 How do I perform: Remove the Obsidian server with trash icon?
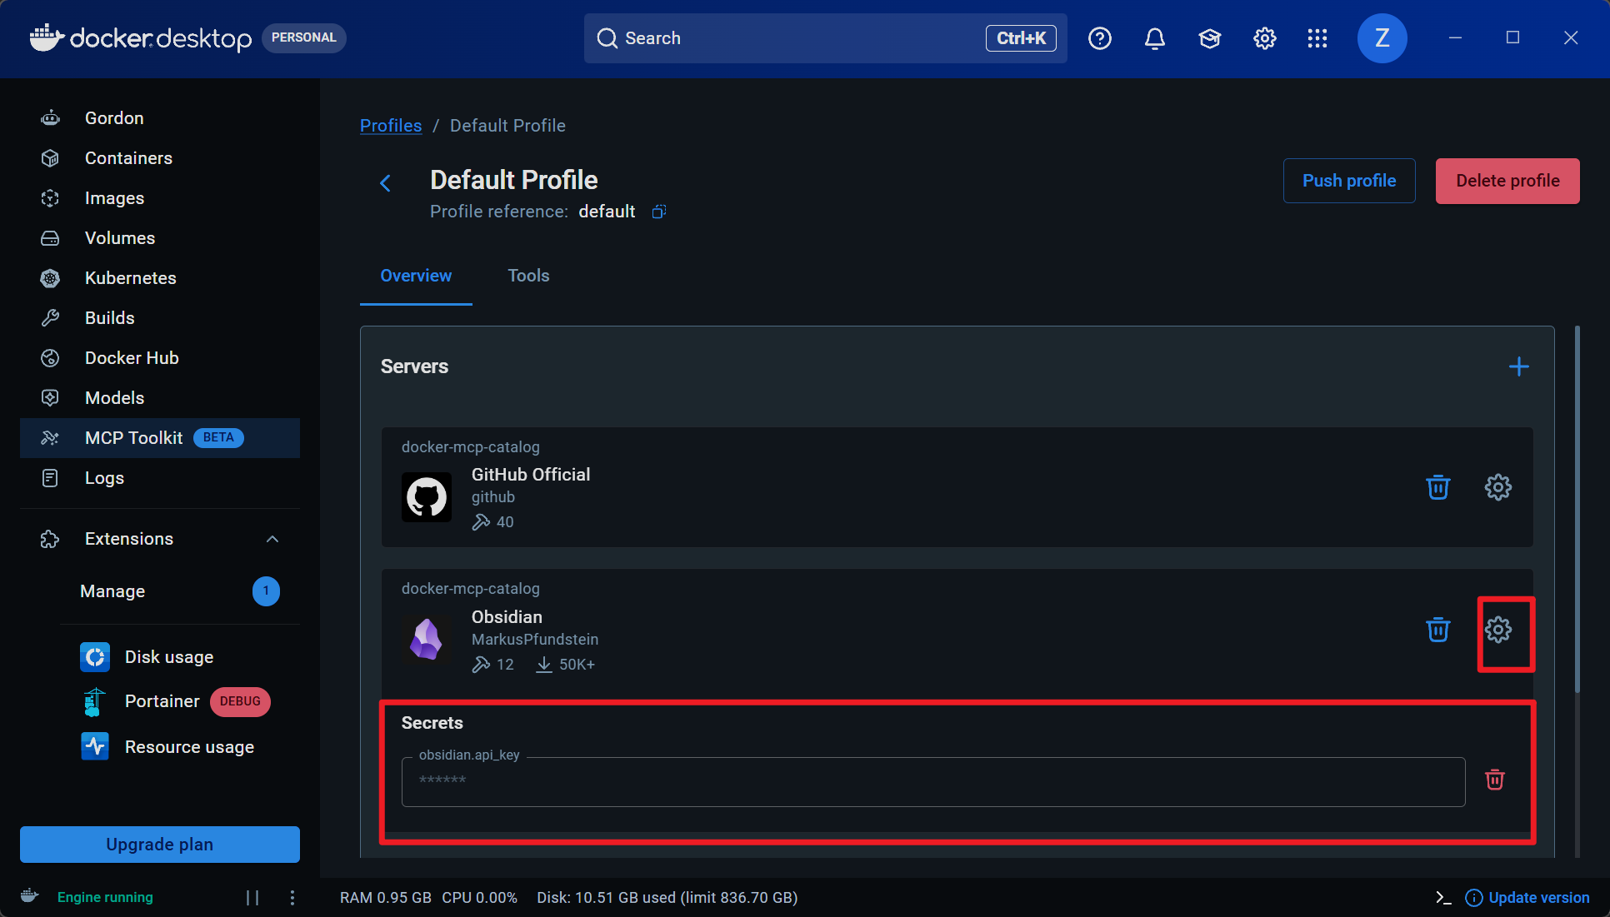[x=1438, y=630]
